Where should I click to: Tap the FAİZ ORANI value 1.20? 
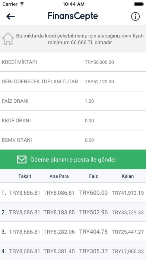[89, 101]
